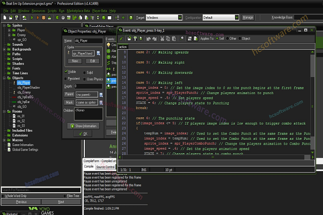
Task: Open the File menu
Action: [x=6, y=11]
